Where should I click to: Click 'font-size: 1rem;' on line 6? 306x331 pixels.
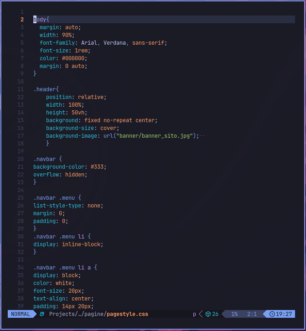65,51
